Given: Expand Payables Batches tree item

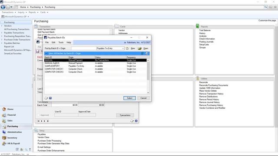Looking at the screenshot, I should pyautogui.click(x=2, y=43).
